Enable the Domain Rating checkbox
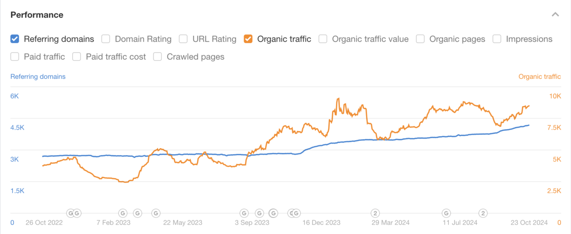The height and width of the screenshot is (234, 571). (x=106, y=39)
